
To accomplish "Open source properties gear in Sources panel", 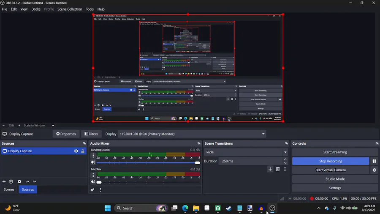I will pos(19,181).
